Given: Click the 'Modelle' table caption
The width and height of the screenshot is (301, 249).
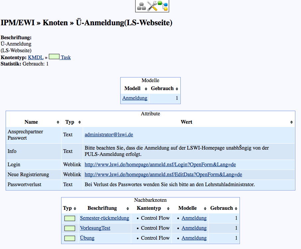Looking at the screenshot, I should (150, 80).
